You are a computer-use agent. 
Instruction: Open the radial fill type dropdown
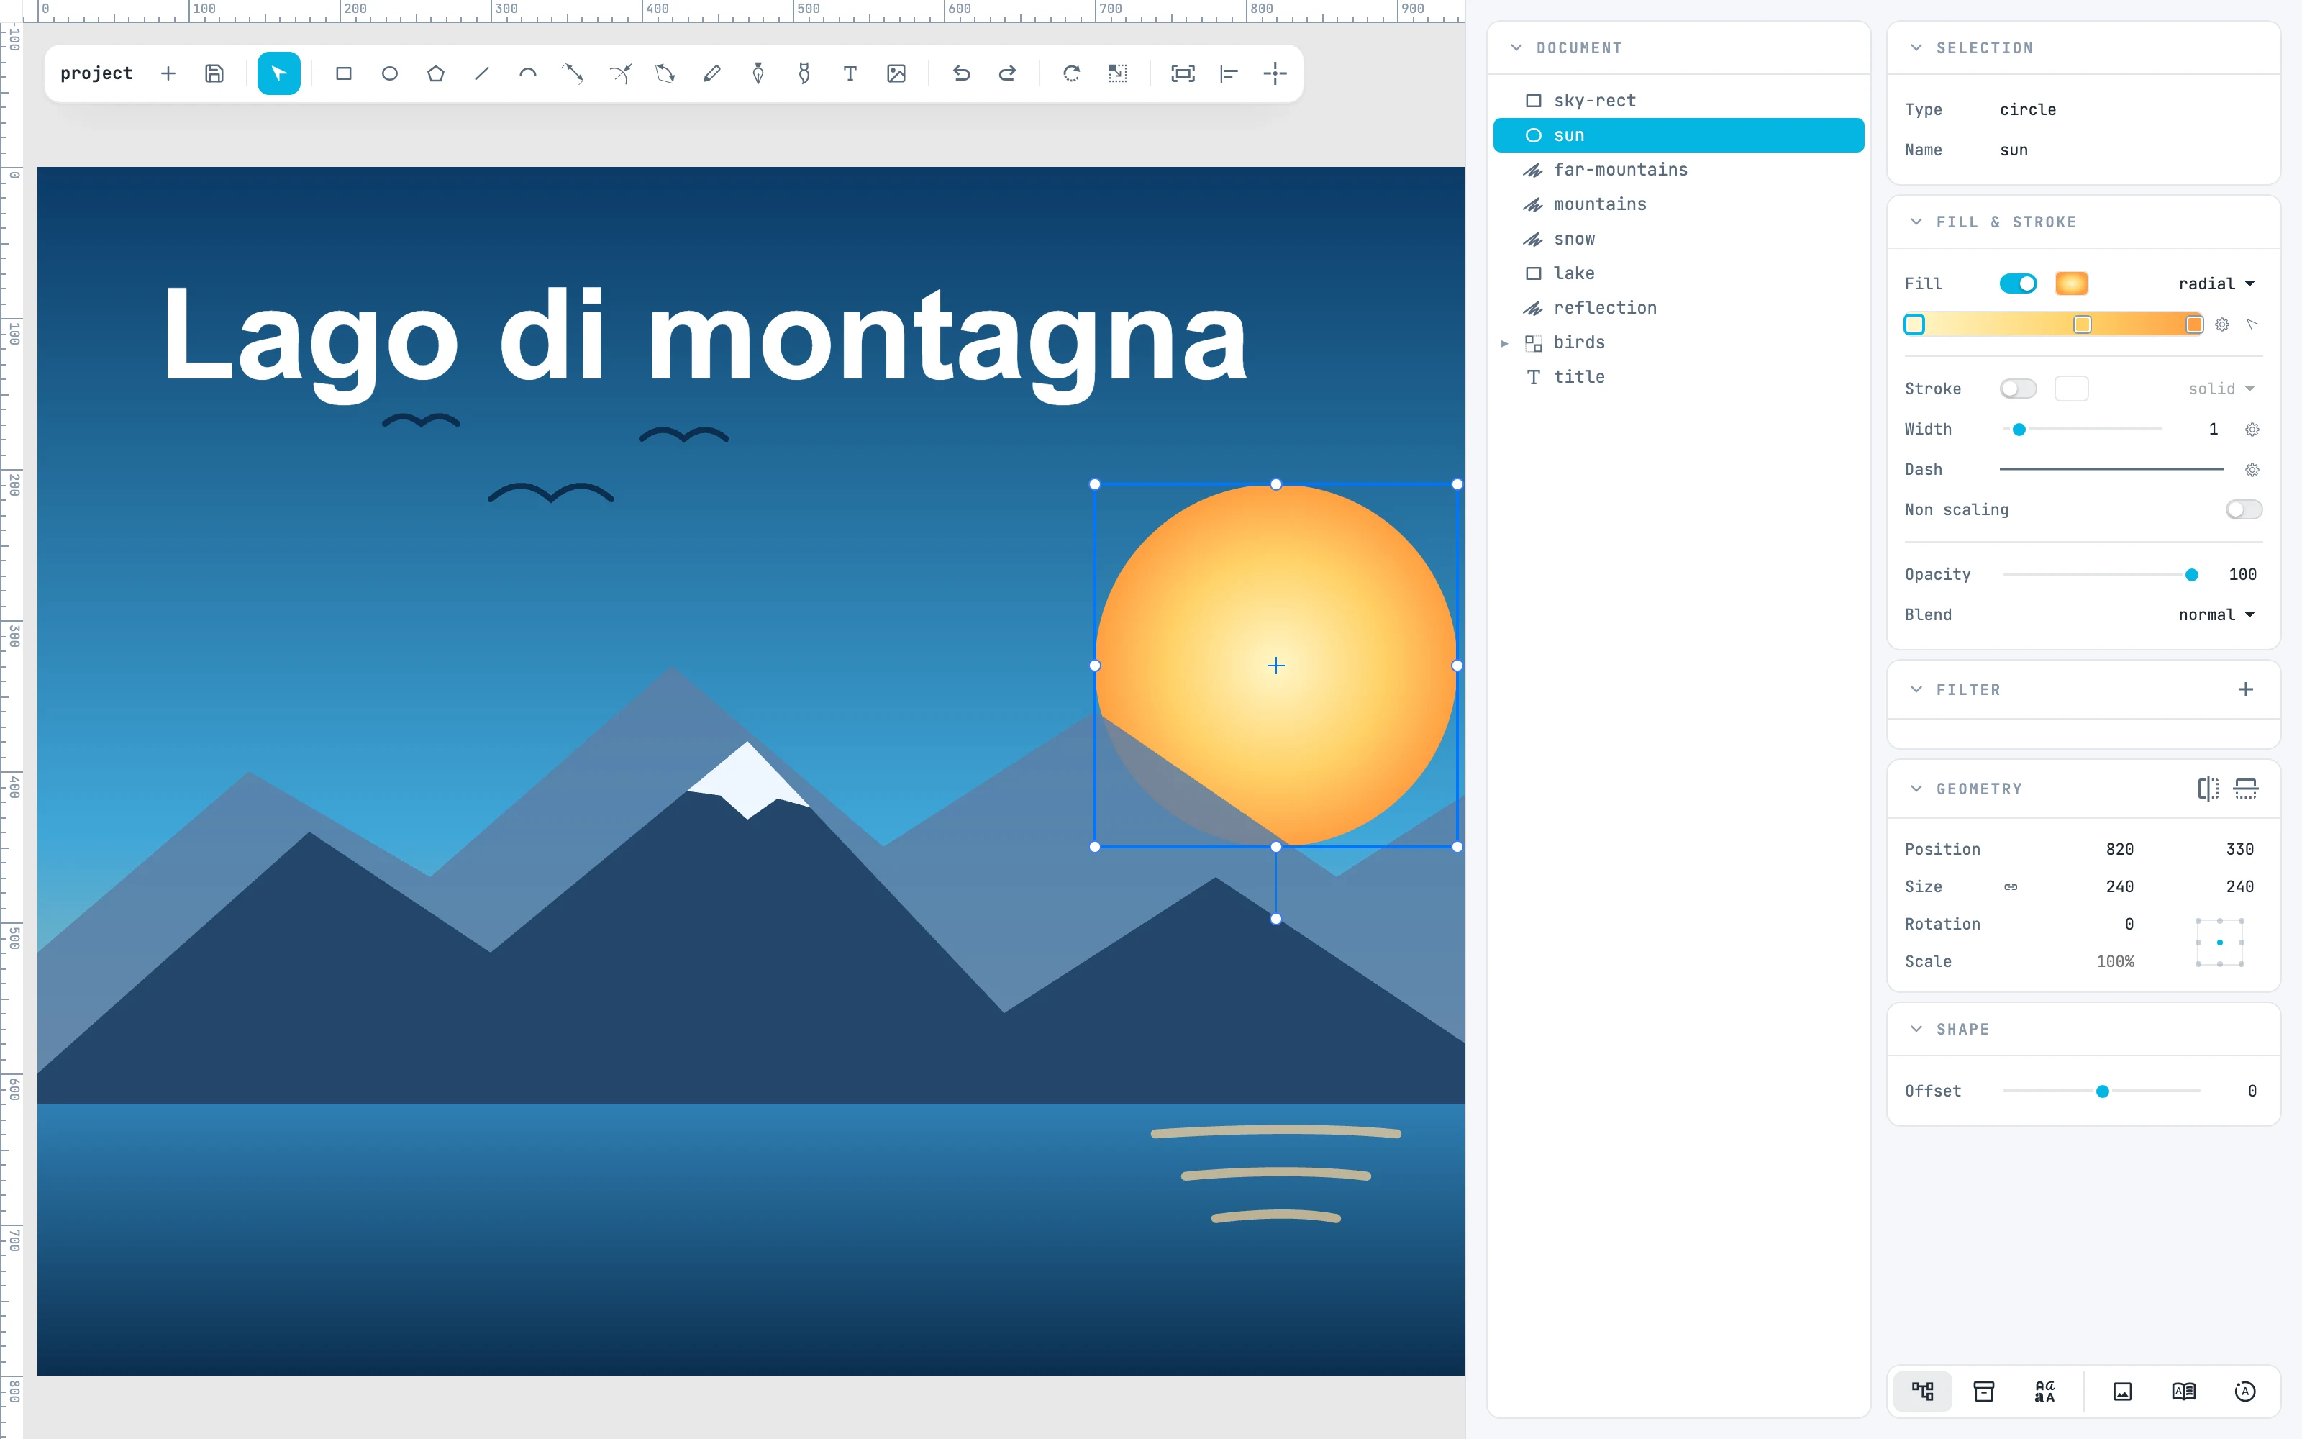pos(2216,283)
